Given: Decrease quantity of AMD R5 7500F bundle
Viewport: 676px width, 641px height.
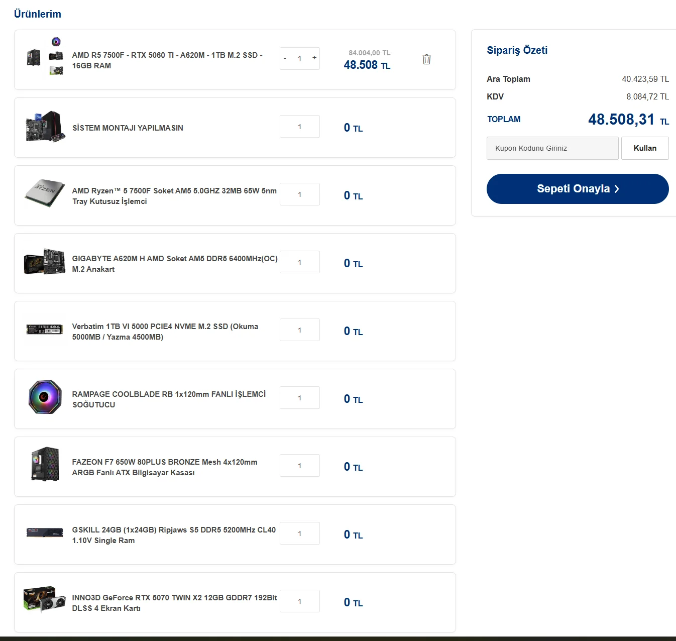Looking at the screenshot, I should tap(285, 58).
